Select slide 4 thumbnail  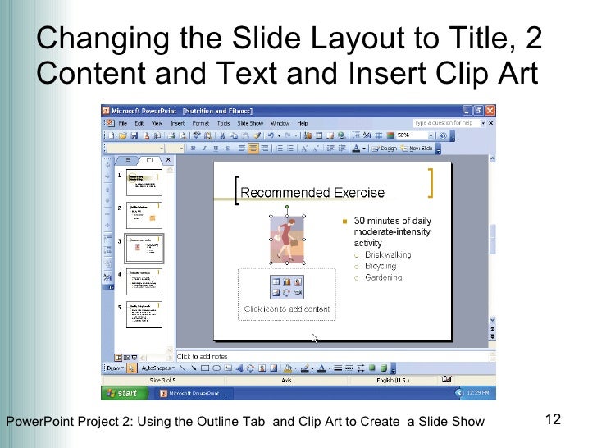(x=144, y=281)
